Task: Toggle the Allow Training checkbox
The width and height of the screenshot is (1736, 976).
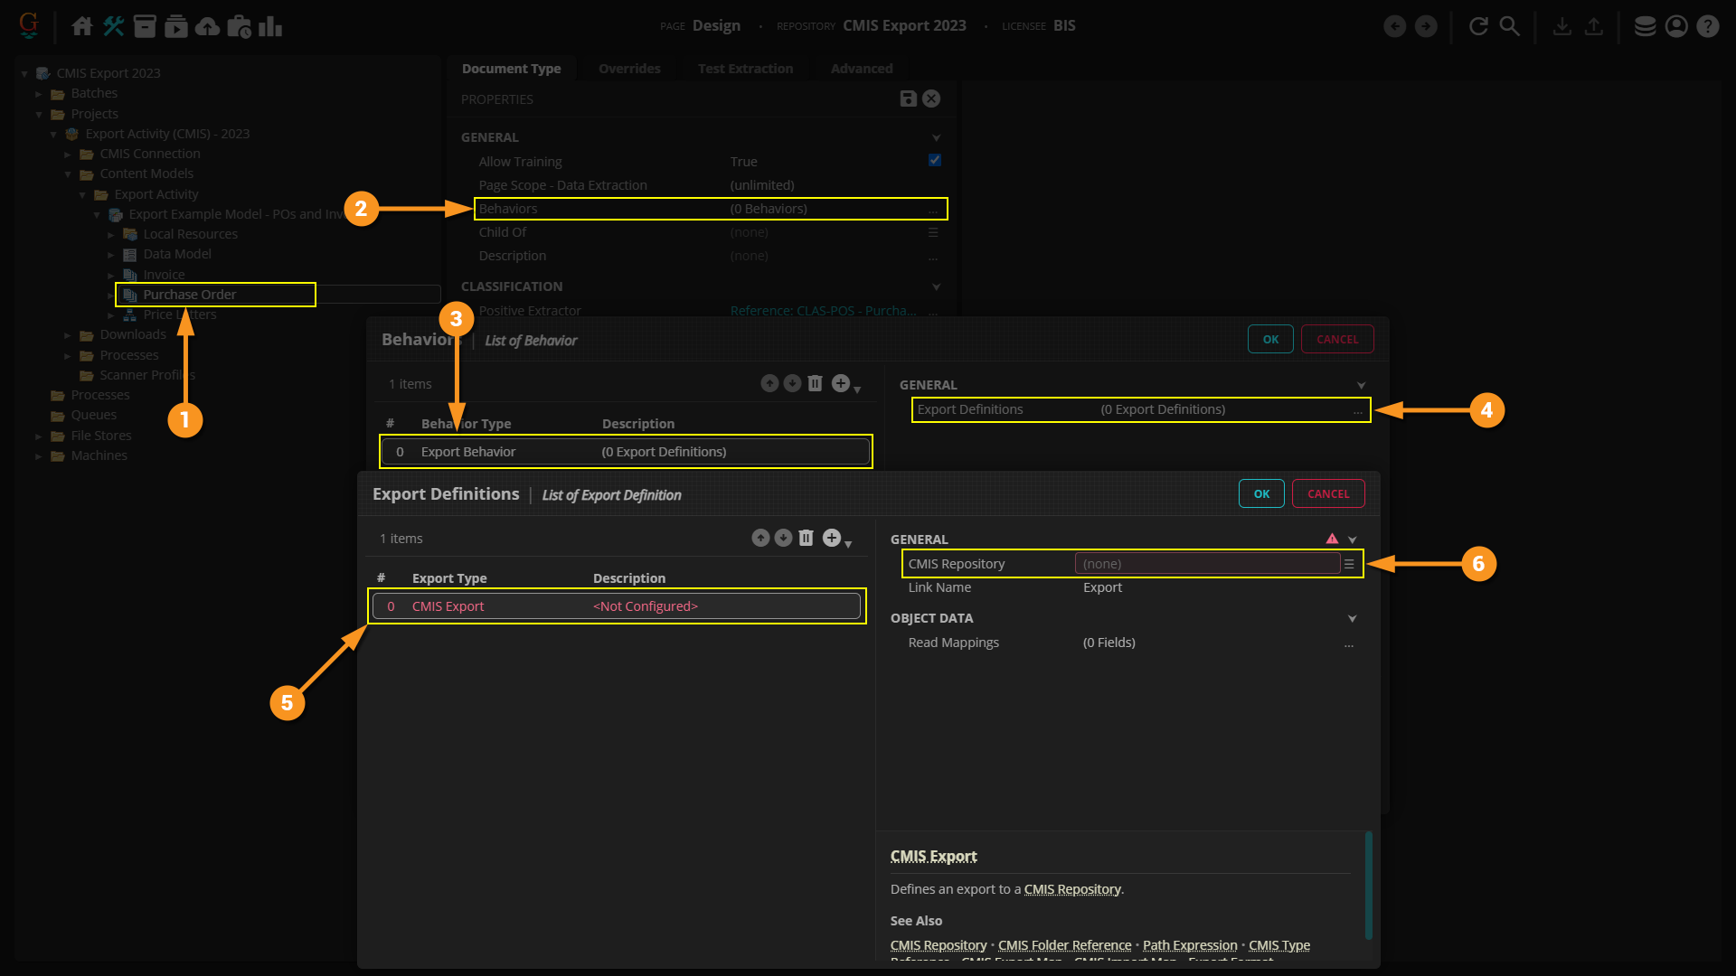Action: 935,160
